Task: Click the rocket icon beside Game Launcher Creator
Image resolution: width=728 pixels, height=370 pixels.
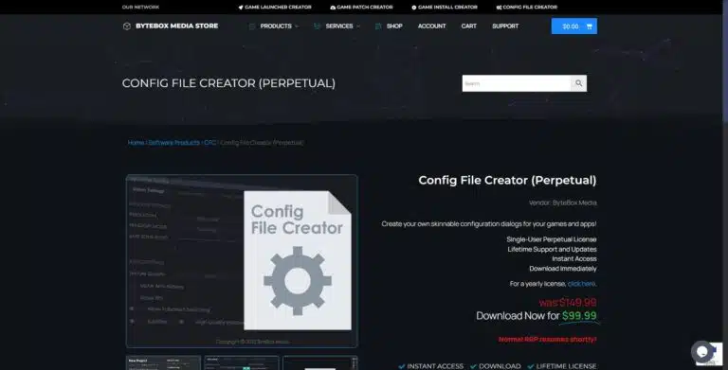Action: pyautogui.click(x=241, y=8)
